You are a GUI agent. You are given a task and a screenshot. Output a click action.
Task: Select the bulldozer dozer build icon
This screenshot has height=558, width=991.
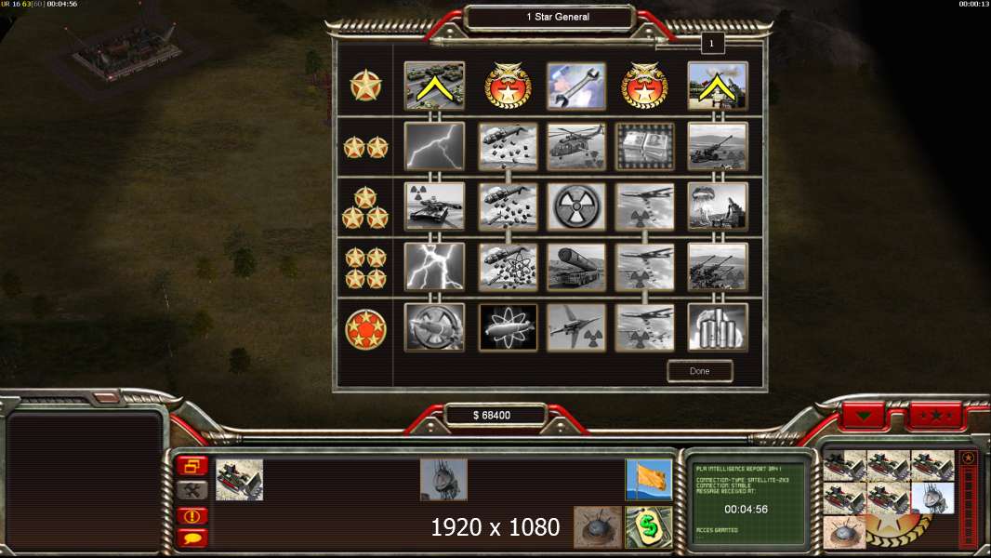click(x=240, y=480)
